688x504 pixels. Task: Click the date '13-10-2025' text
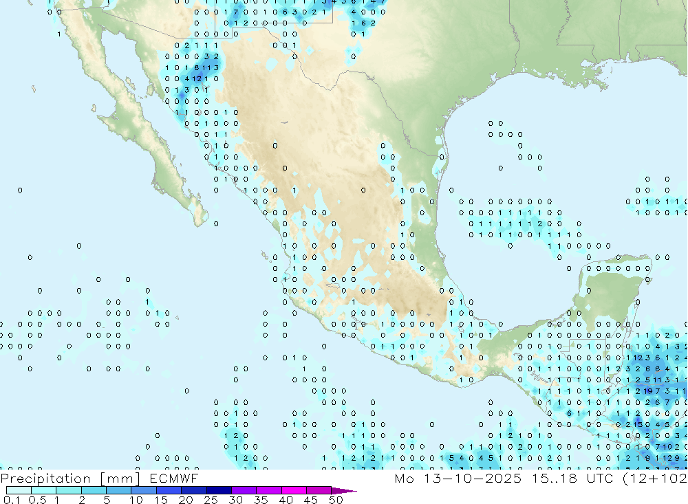point(473,478)
